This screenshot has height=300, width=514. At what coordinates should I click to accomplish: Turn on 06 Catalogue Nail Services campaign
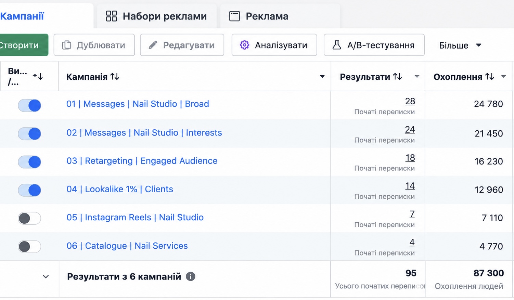[x=29, y=246]
